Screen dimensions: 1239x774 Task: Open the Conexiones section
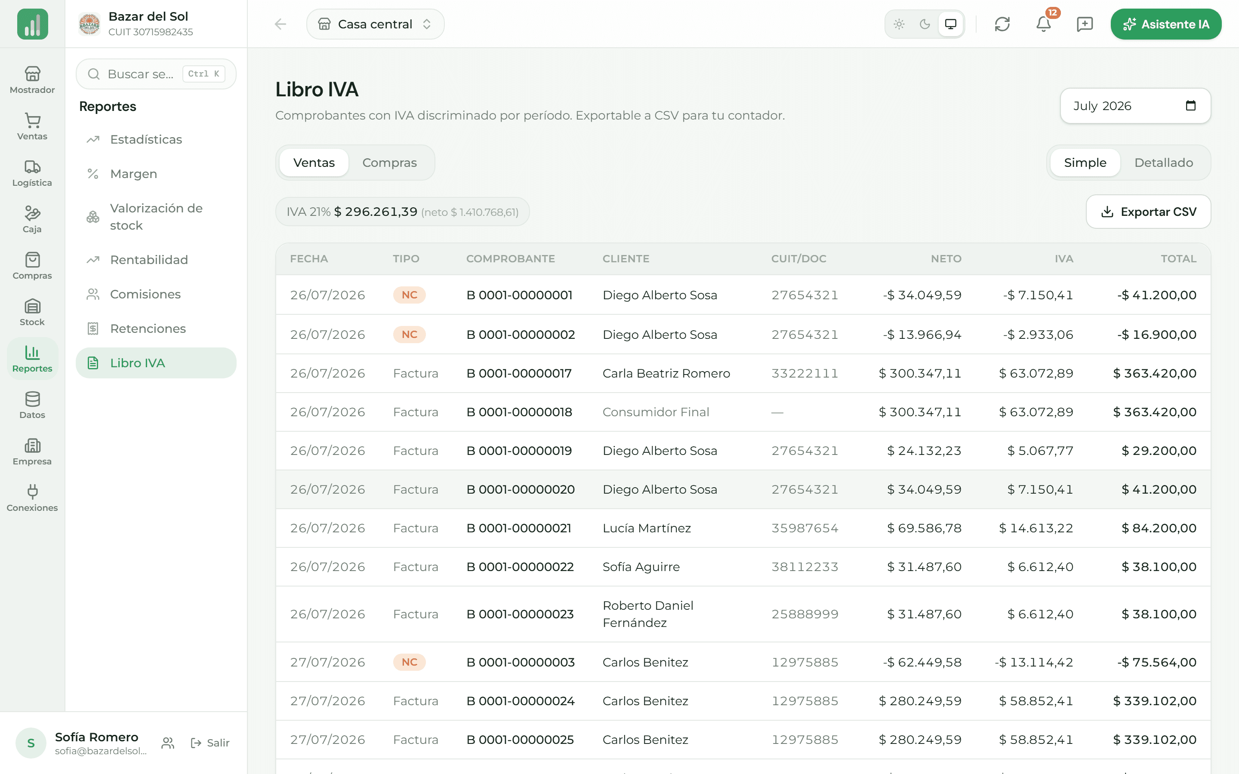tap(32, 498)
